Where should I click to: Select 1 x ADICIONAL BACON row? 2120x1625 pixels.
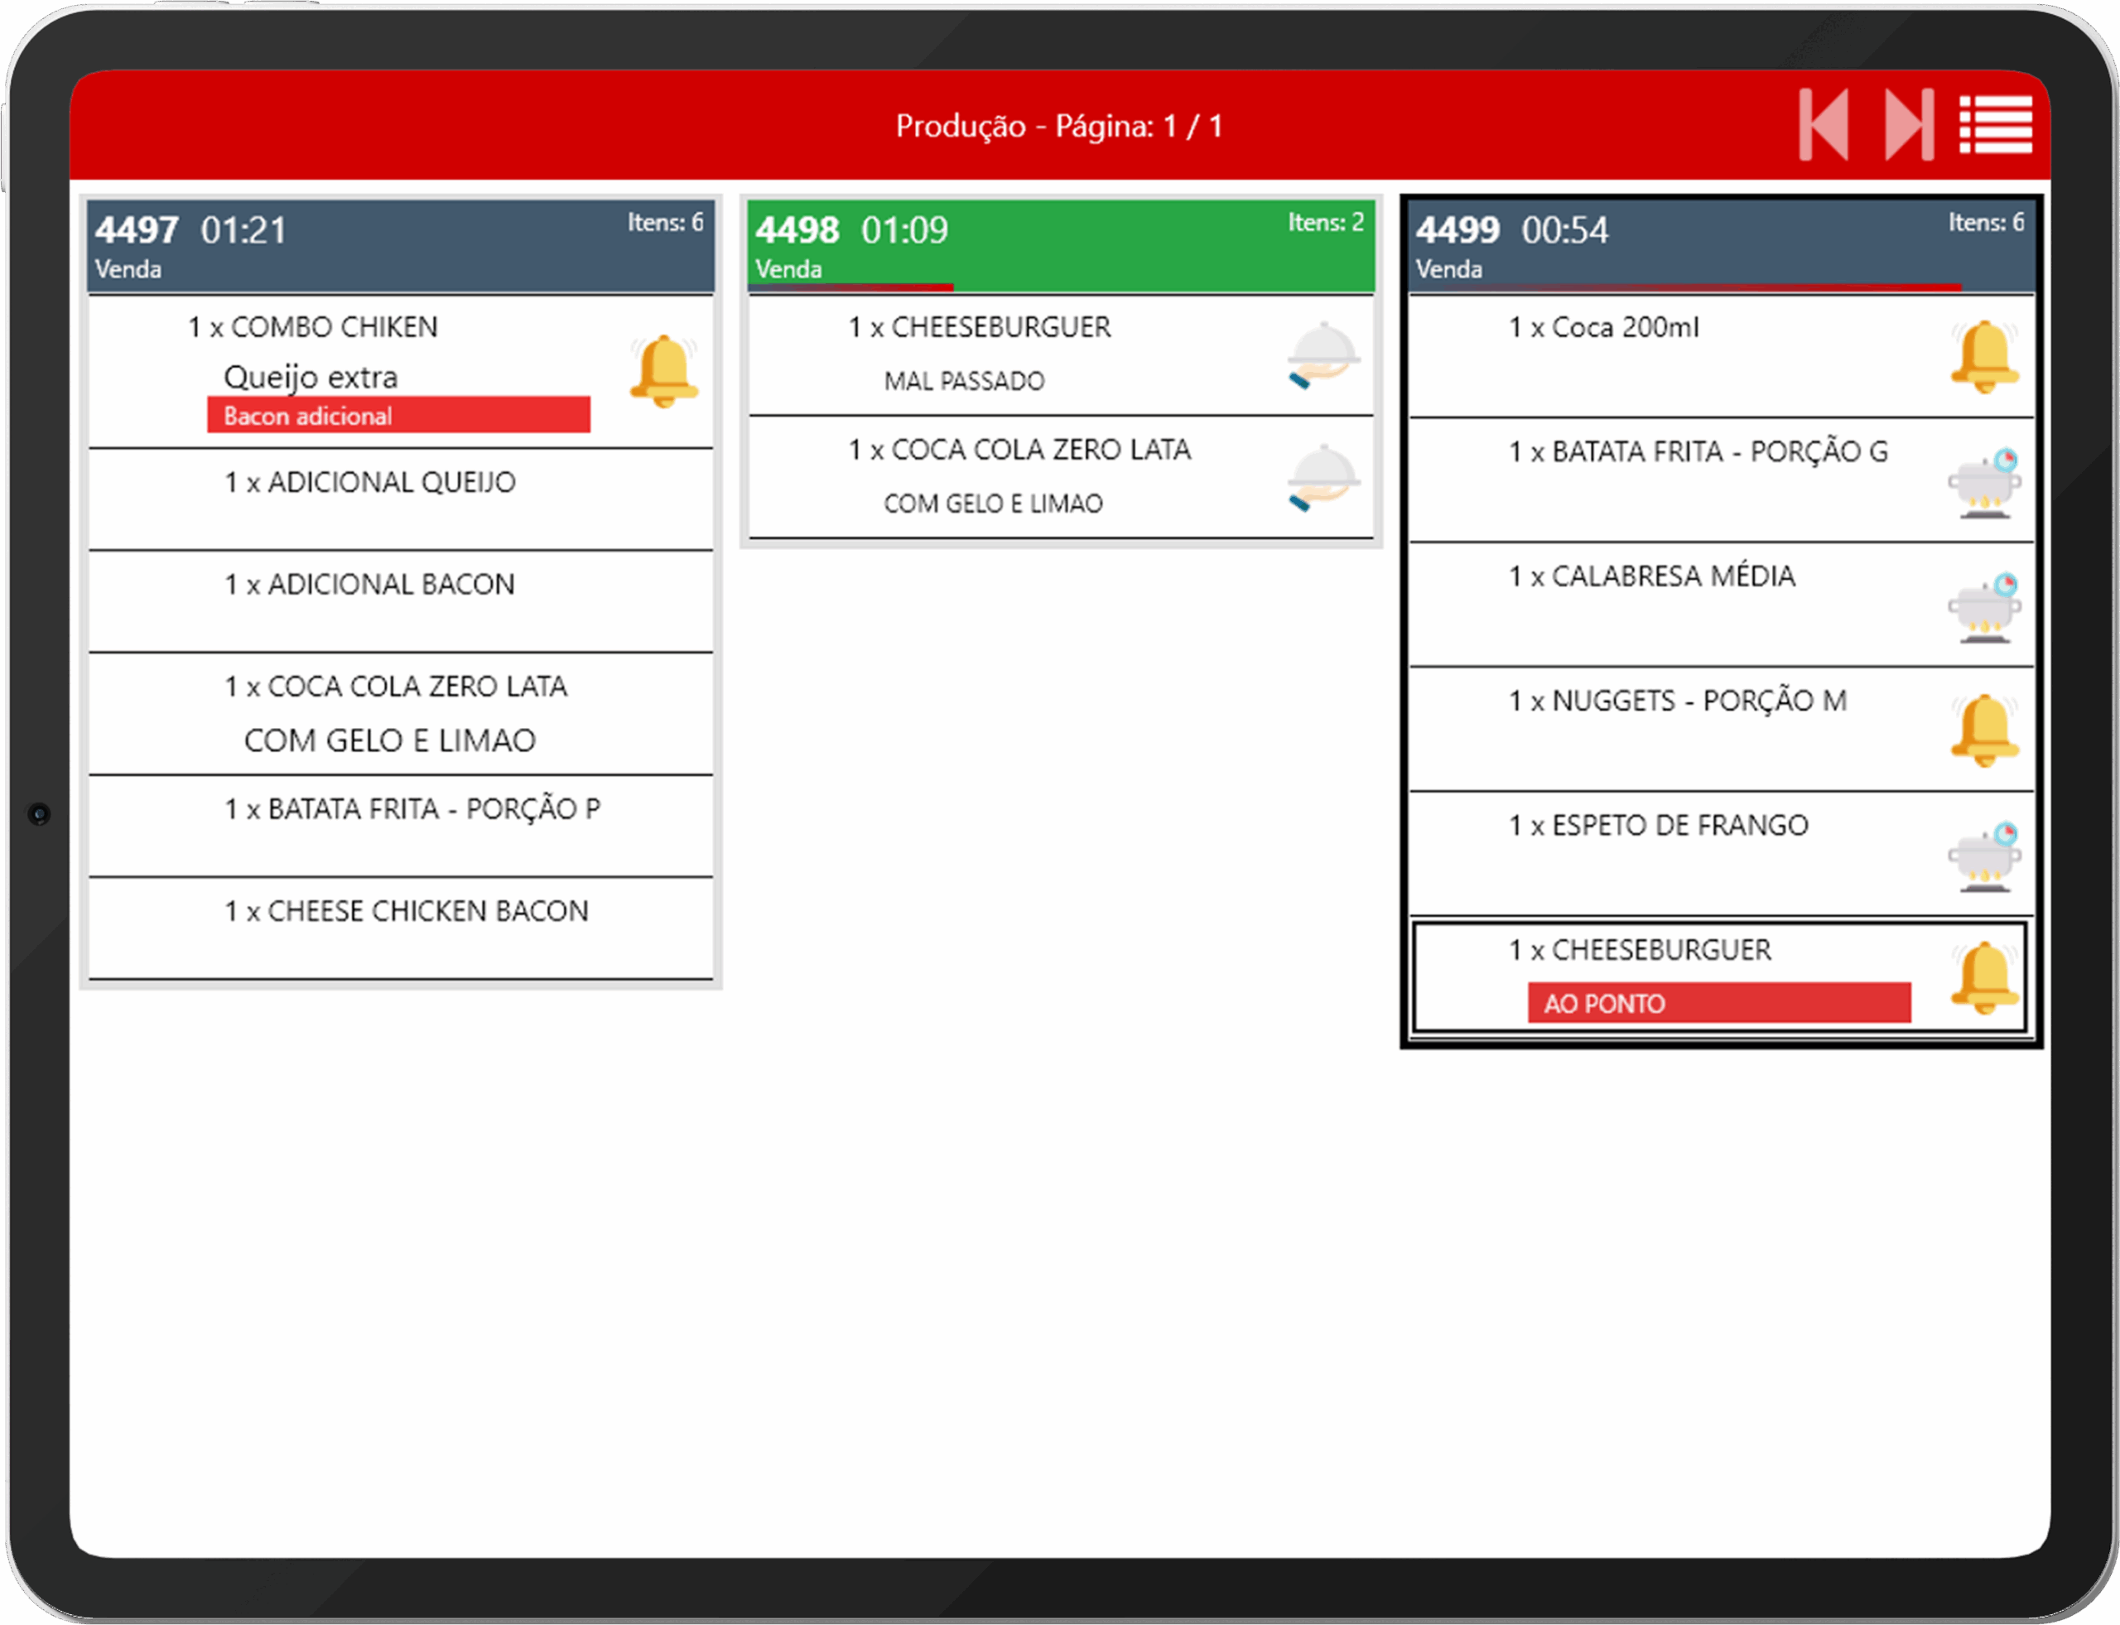401,601
